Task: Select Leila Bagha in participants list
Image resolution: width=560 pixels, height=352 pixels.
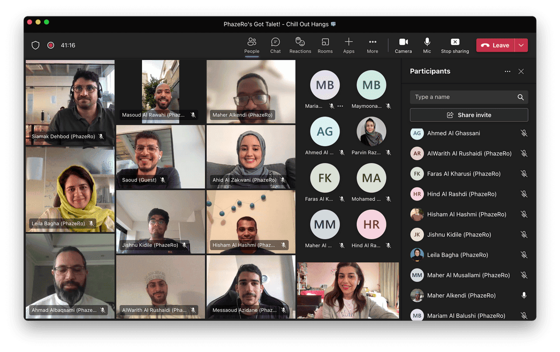Action: (x=469, y=255)
